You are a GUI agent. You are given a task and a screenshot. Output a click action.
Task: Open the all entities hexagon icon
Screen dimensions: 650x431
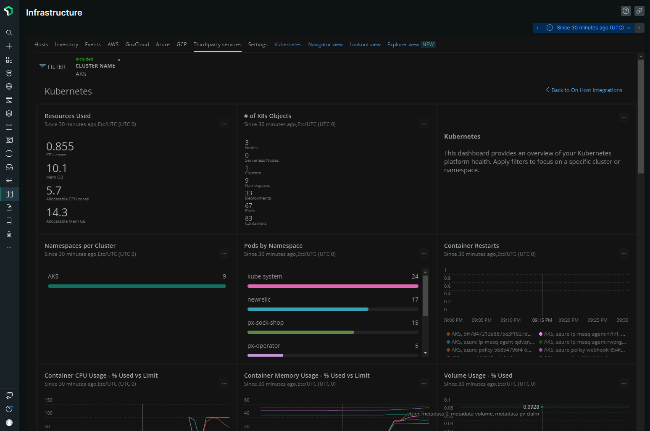pyautogui.click(x=9, y=73)
